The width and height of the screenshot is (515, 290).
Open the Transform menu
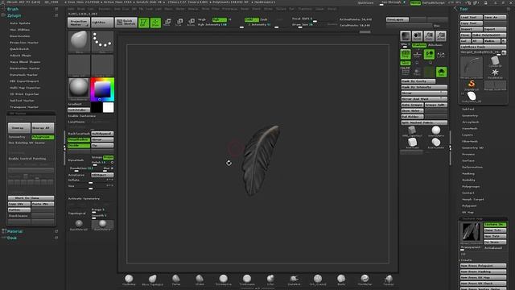(x=305, y=9)
